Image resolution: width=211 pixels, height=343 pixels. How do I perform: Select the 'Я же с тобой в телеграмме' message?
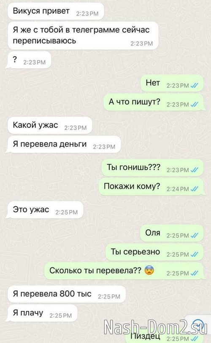(x=83, y=35)
